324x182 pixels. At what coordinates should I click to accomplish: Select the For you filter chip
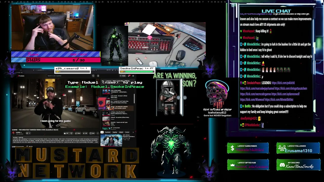(x=127, y=132)
